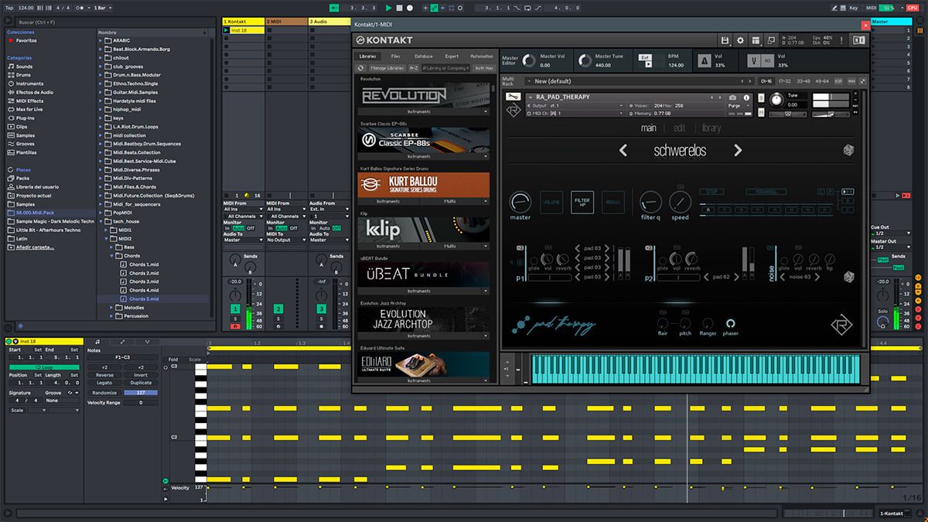
Task: Switch to Kontakt Expert tab
Action: click(x=452, y=56)
